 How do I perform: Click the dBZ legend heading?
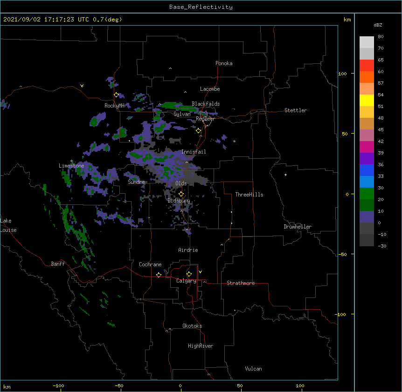click(378, 25)
